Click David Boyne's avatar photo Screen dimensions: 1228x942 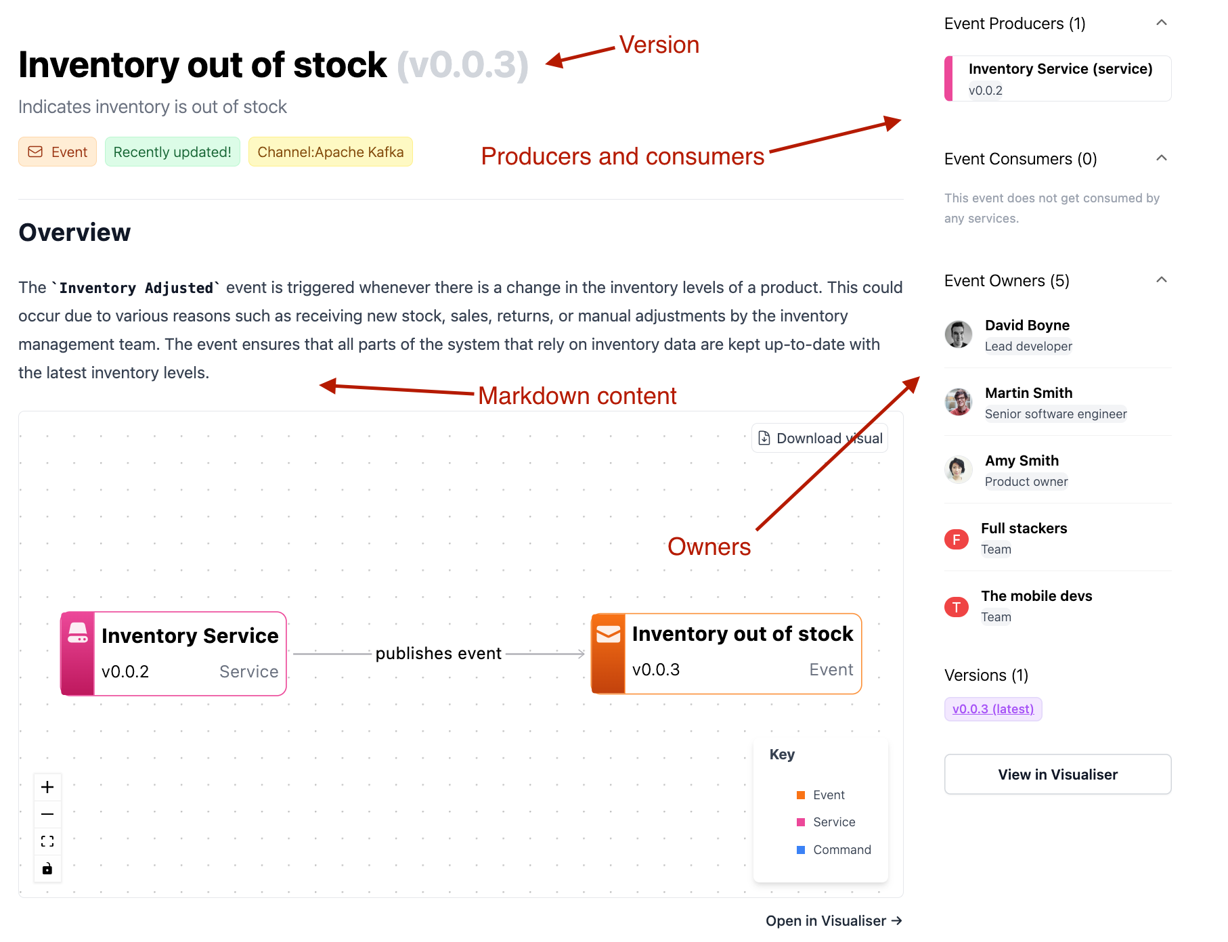[x=958, y=334]
